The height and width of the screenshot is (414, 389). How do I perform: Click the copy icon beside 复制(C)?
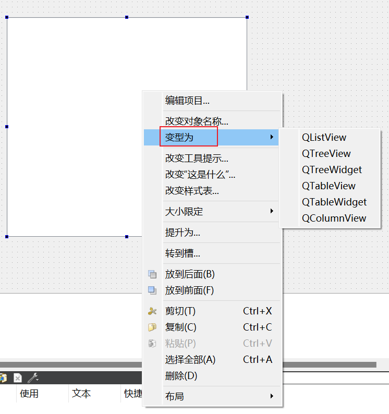[x=152, y=327]
